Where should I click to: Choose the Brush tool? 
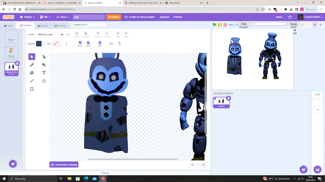tap(32, 65)
